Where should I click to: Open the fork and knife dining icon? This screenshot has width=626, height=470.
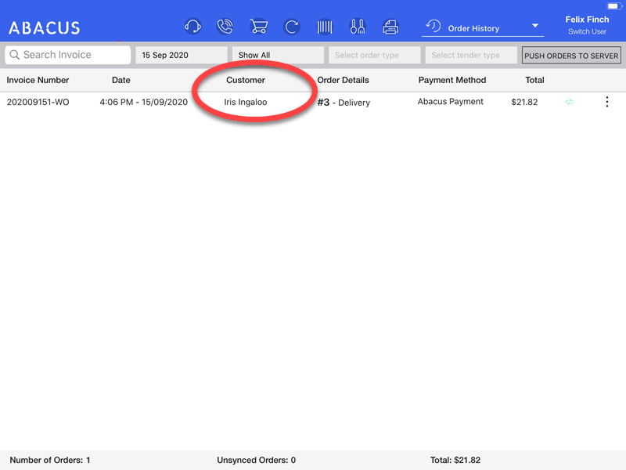pos(358,27)
